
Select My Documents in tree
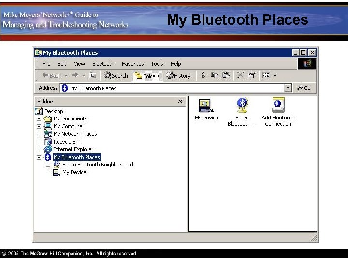[71, 119]
